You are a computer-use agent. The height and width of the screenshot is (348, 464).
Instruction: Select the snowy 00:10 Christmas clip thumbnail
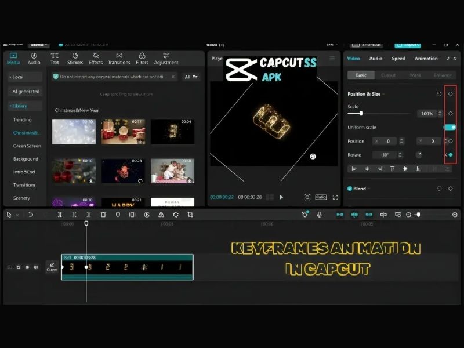click(74, 132)
